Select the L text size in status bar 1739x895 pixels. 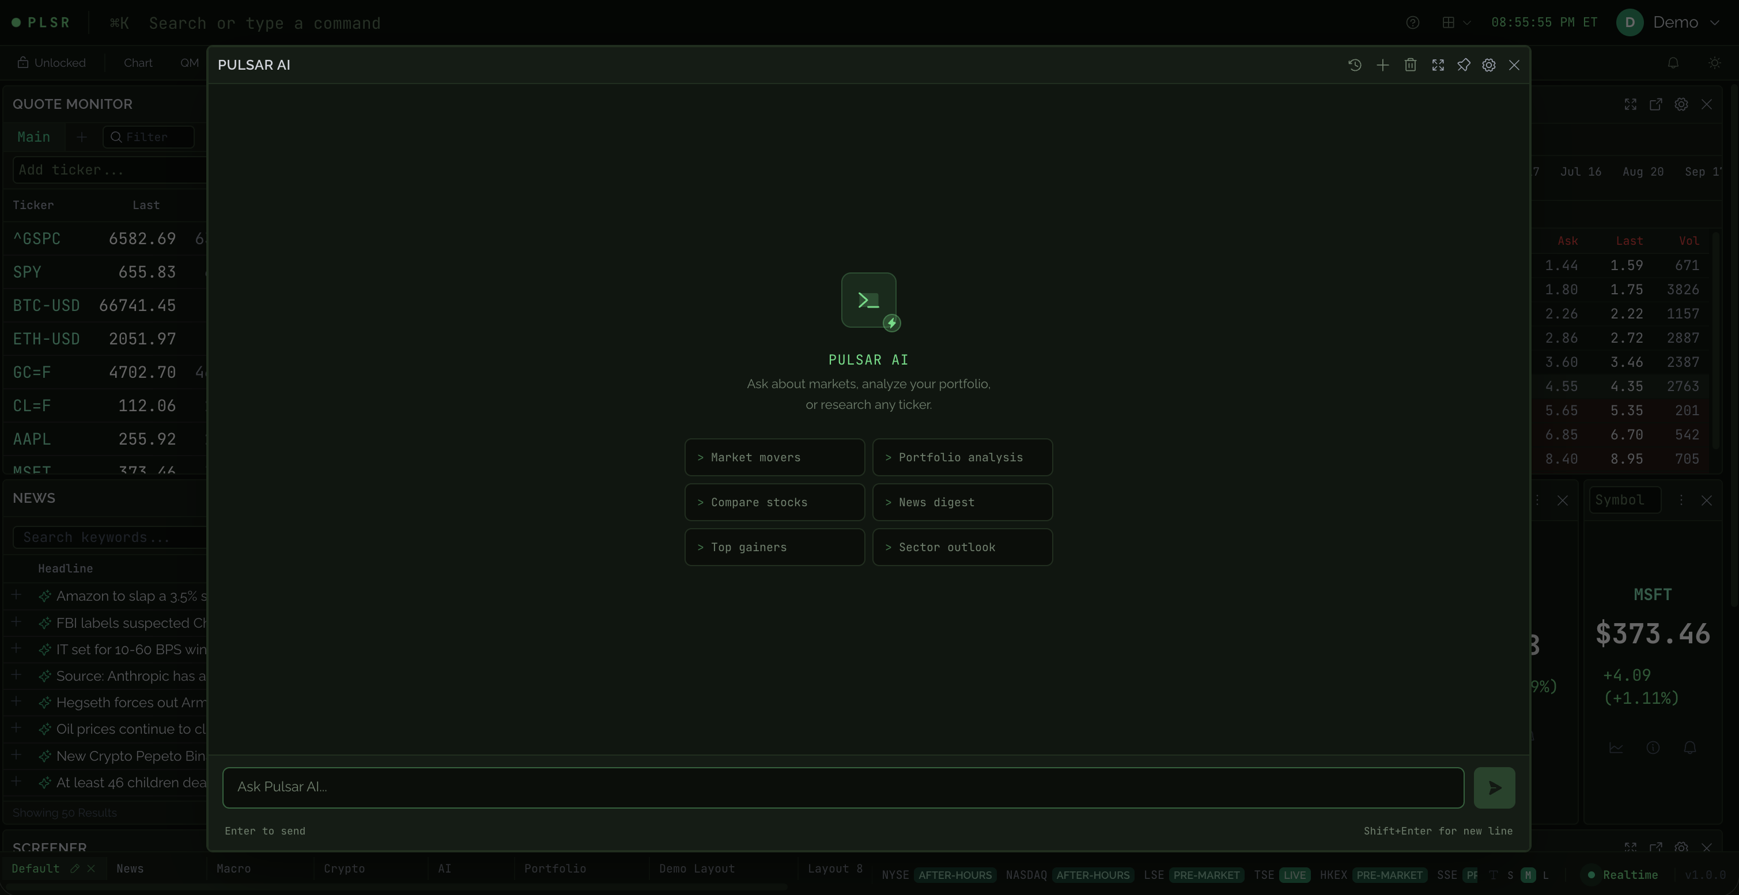(x=1546, y=875)
